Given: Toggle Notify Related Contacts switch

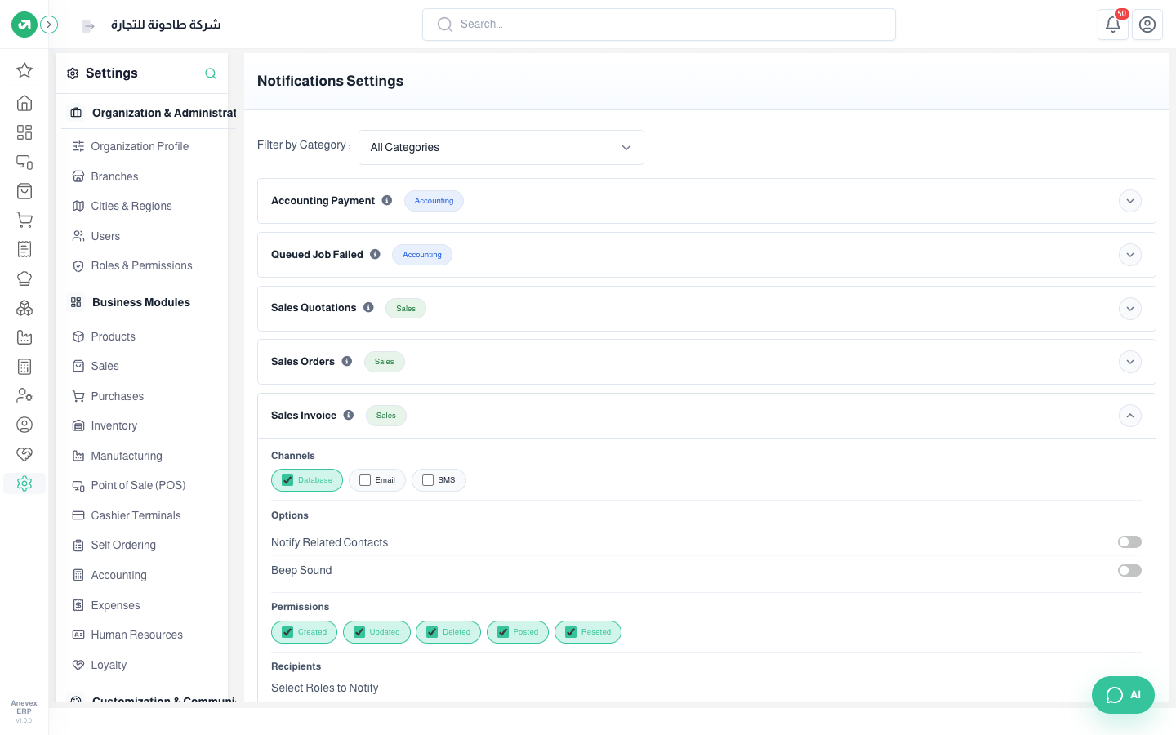Looking at the screenshot, I should (x=1129, y=542).
